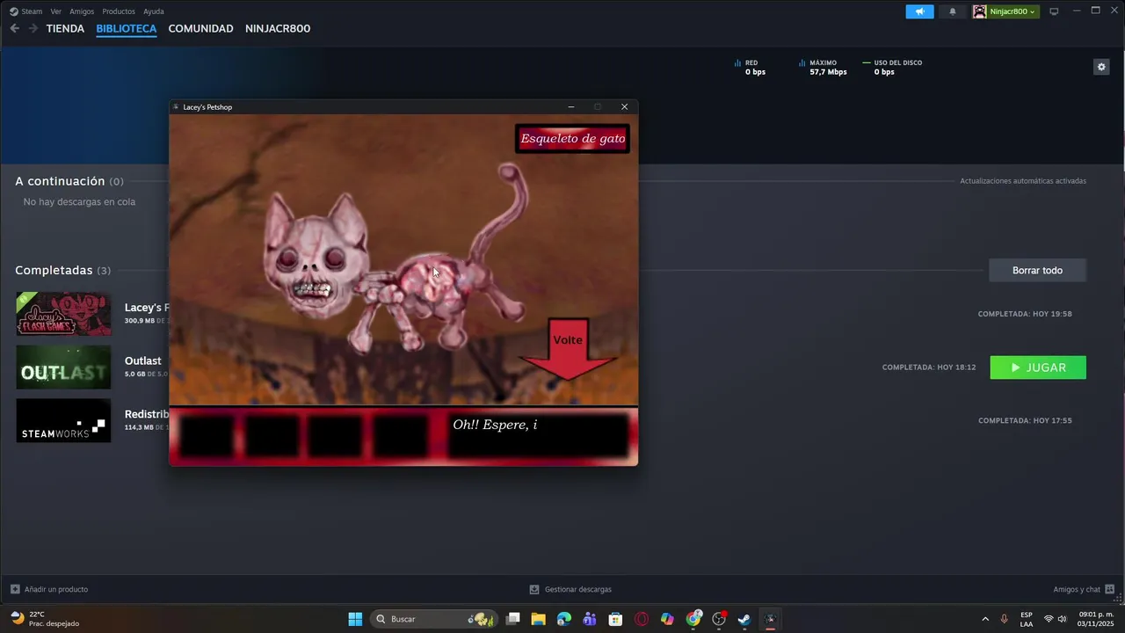The image size is (1125, 633).
Task: Click the Steam taskbar icon
Action: coord(744,619)
